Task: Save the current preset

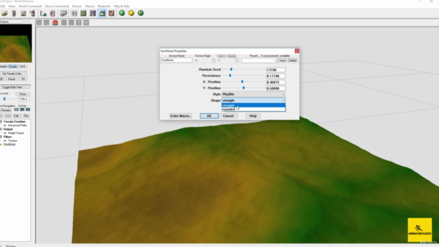Action: tap(283, 60)
